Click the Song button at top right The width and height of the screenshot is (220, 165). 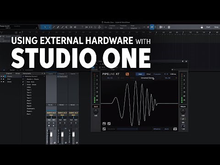(x=216, y=27)
